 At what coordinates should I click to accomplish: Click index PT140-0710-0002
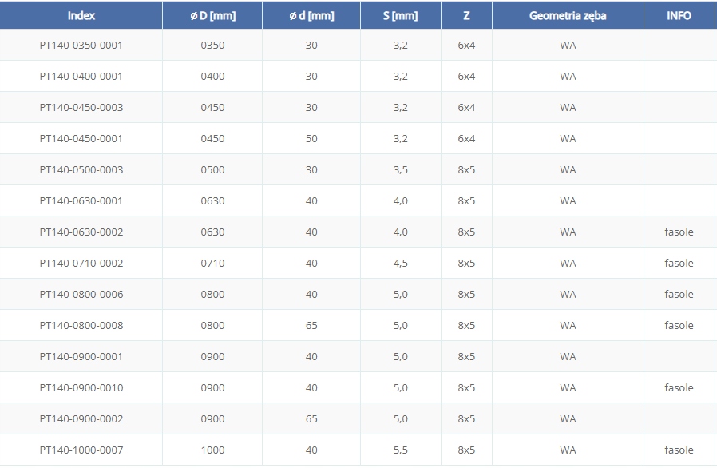[81, 264]
